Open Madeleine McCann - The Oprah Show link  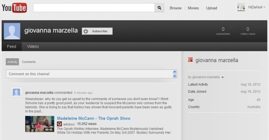click(x=94, y=118)
